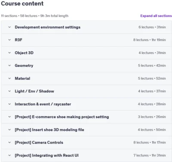Expand all sections link

156,16
